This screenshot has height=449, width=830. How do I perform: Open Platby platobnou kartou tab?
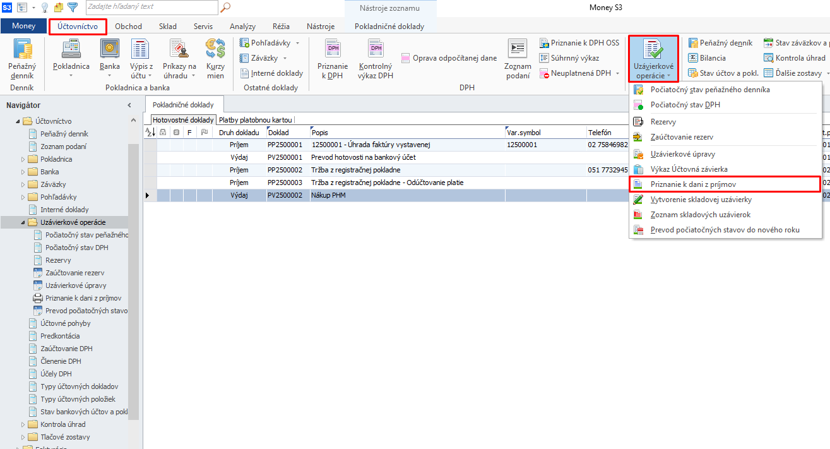255,119
